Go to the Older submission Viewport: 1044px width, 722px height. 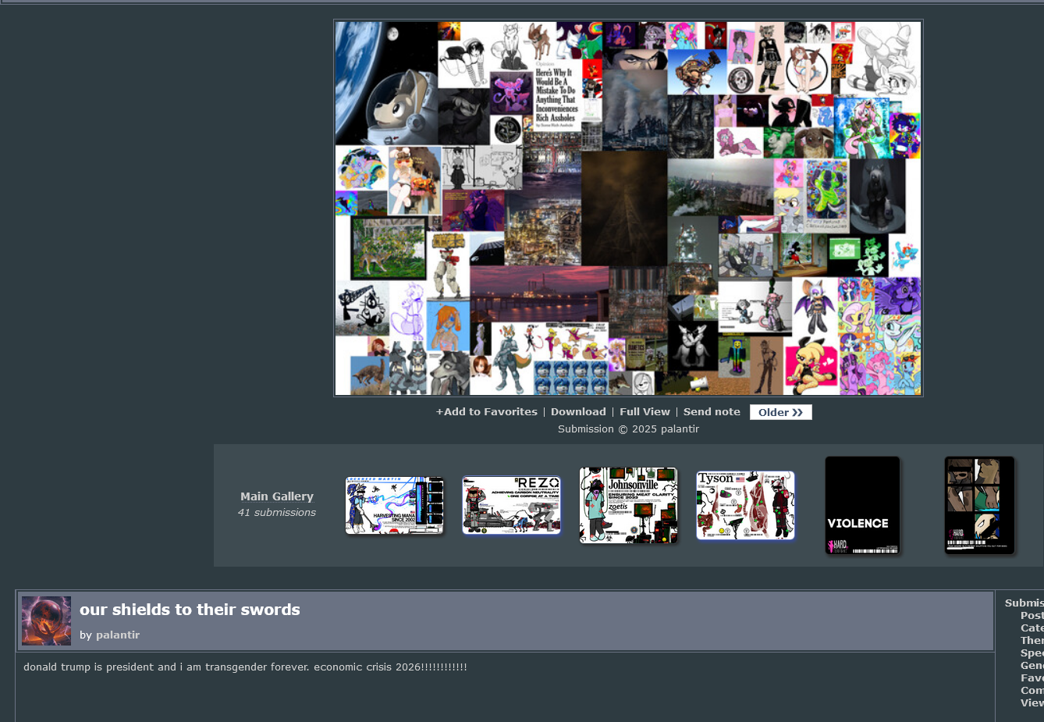point(781,412)
